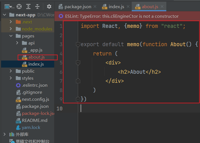Click line number 10 in the gutter
Image resolution: width=200 pixels, height=143 pixels.
60,108
